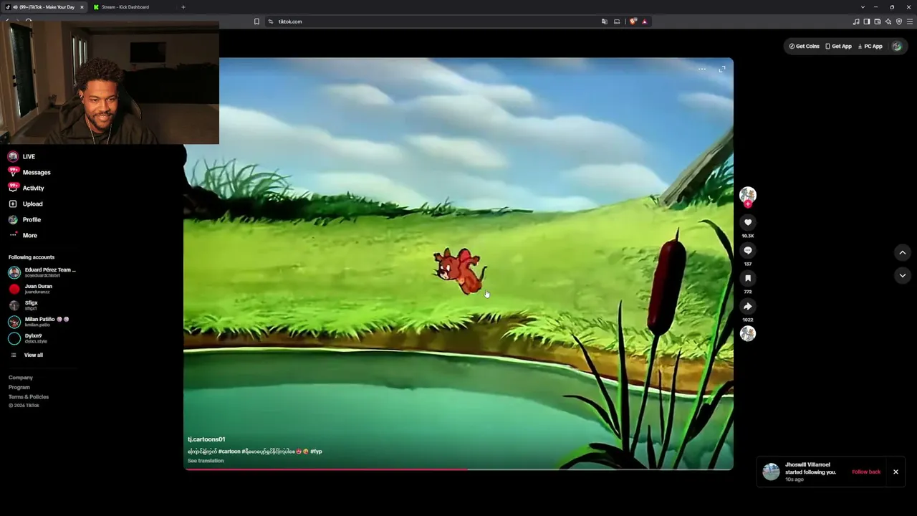Expand the Terms & Policies footer section

tap(29, 397)
